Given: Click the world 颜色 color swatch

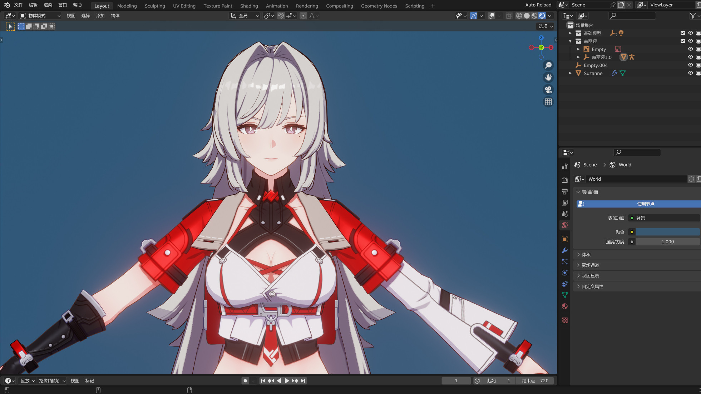Looking at the screenshot, I should pyautogui.click(x=667, y=232).
